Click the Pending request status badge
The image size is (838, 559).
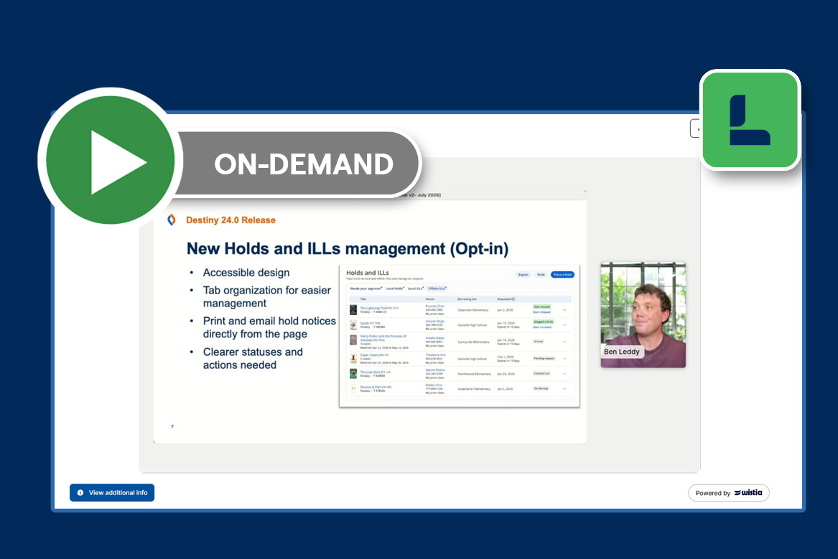point(544,358)
